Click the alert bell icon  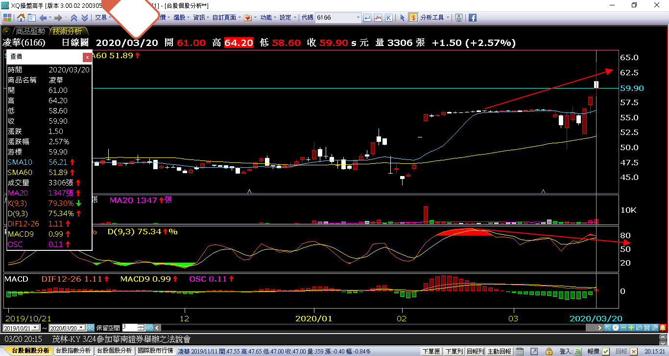(x=662, y=328)
